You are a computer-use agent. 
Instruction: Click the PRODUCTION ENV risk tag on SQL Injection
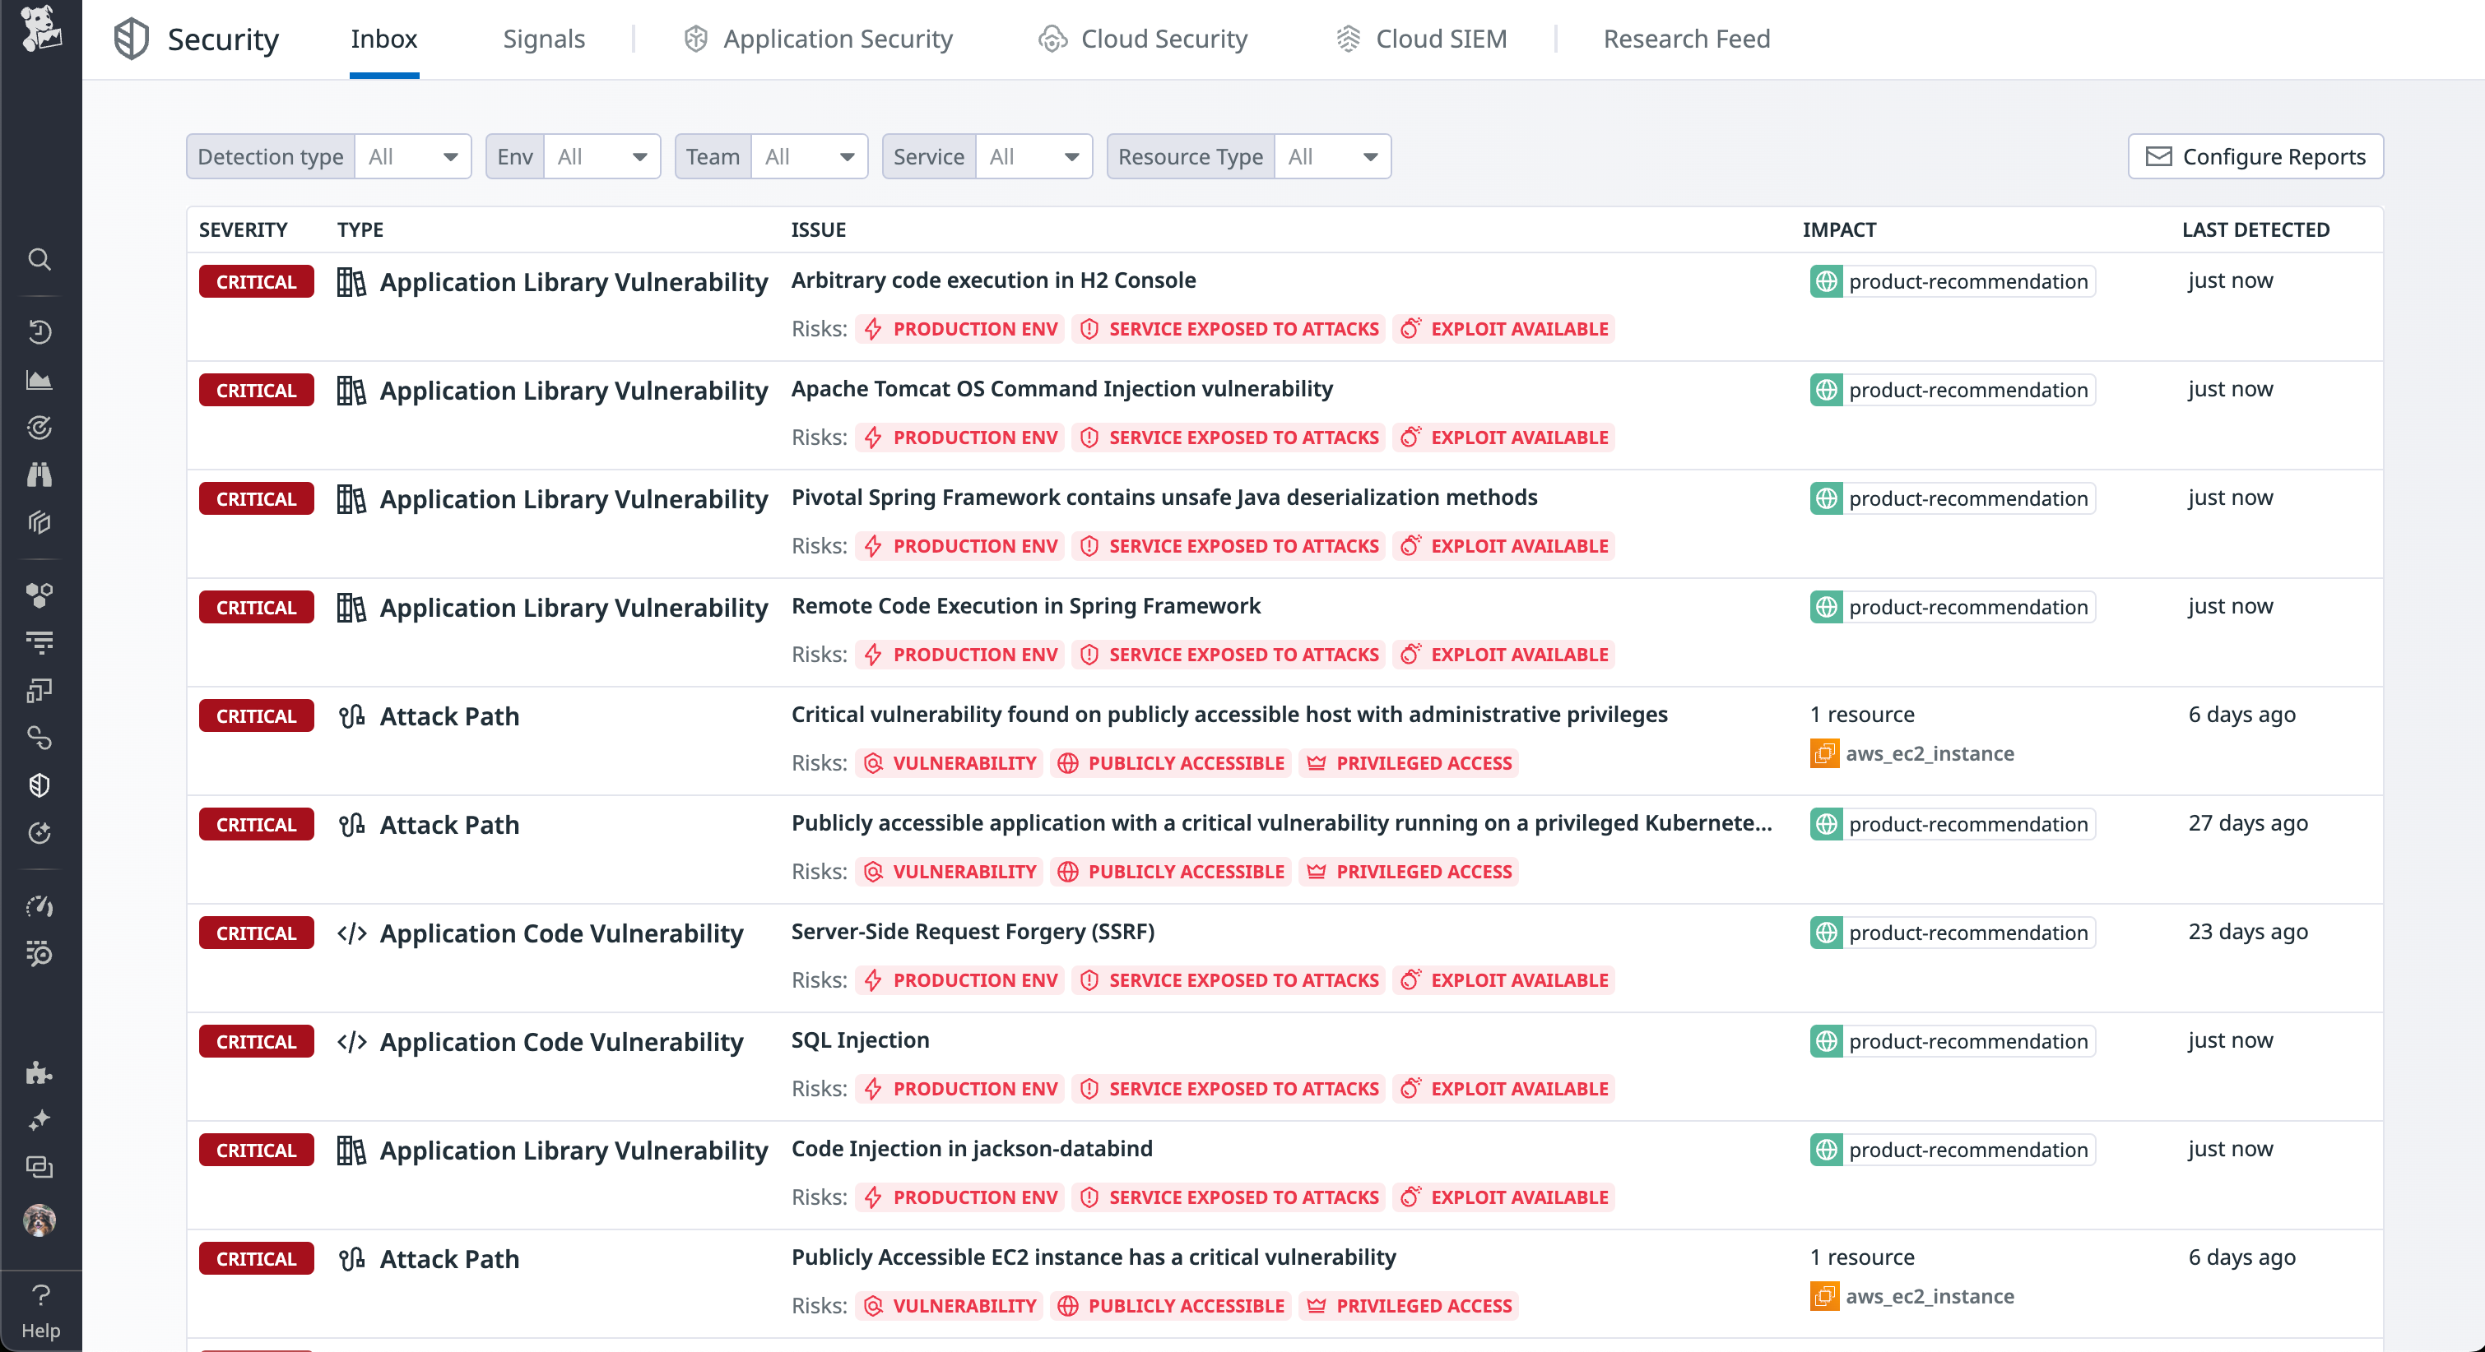[x=959, y=1089]
